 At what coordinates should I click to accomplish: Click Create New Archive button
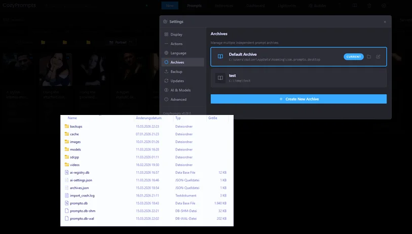pos(298,99)
